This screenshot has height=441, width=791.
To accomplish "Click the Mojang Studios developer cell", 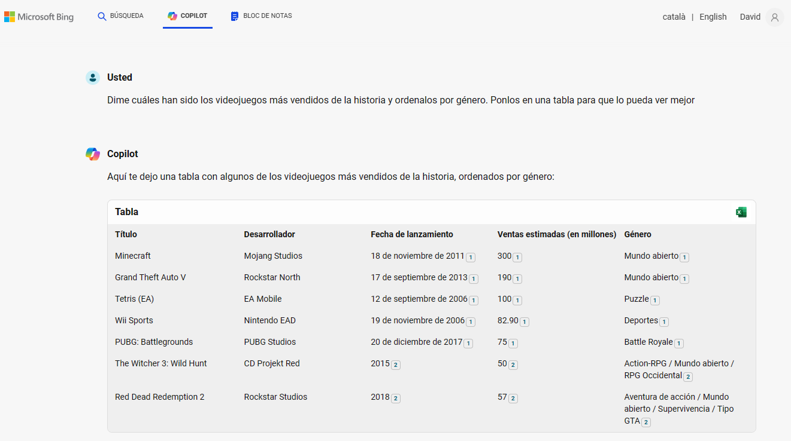I will coord(273,256).
